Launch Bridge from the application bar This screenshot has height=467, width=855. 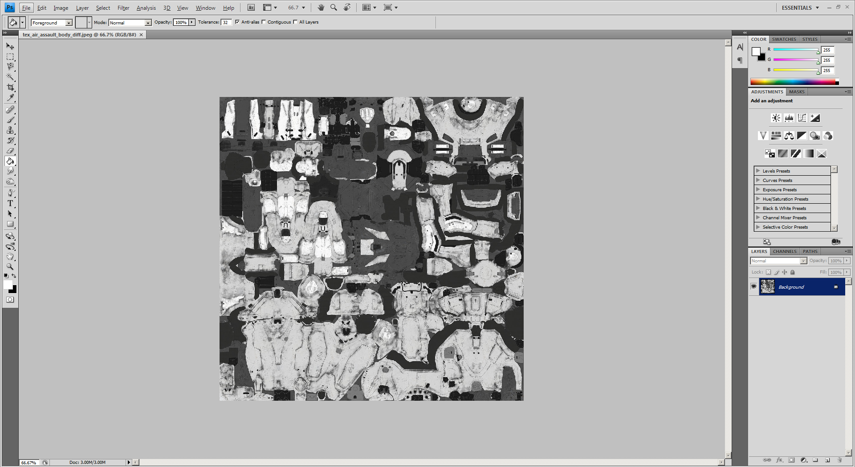(251, 8)
